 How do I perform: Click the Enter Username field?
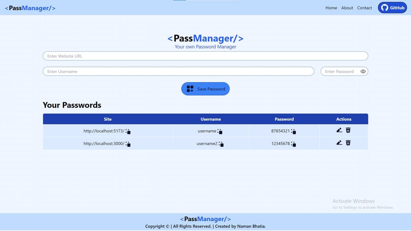click(178, 71)
